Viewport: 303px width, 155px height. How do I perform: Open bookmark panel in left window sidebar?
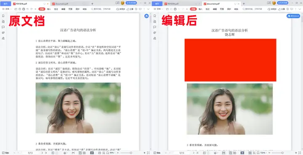[3, 16]
